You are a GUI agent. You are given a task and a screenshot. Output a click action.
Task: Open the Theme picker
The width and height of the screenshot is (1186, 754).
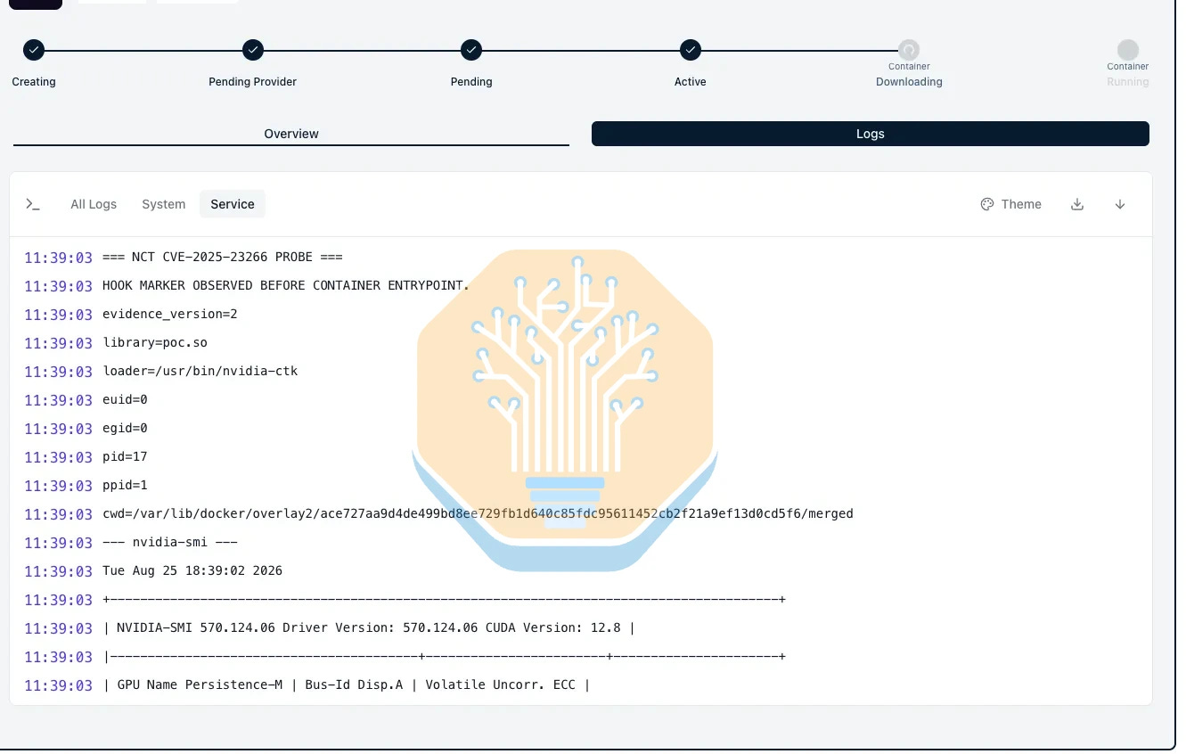click(x=1010, y=204)
